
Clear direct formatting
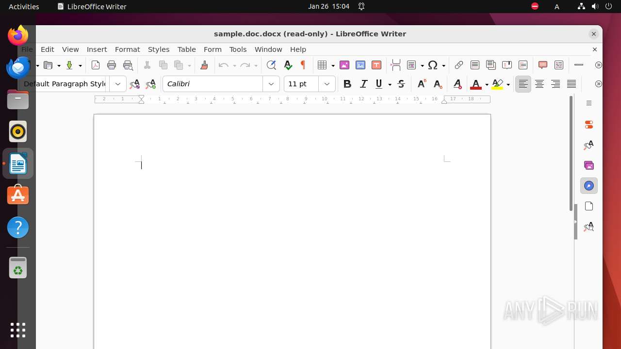coord(458,84)
